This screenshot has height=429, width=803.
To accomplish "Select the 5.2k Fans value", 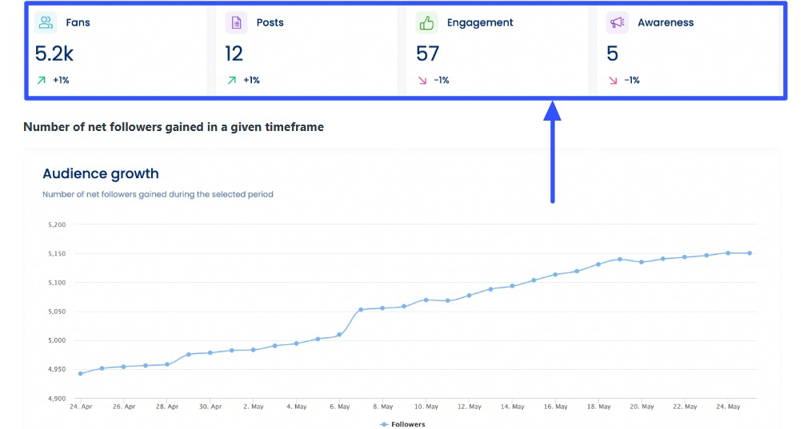I will coord(54,54).
